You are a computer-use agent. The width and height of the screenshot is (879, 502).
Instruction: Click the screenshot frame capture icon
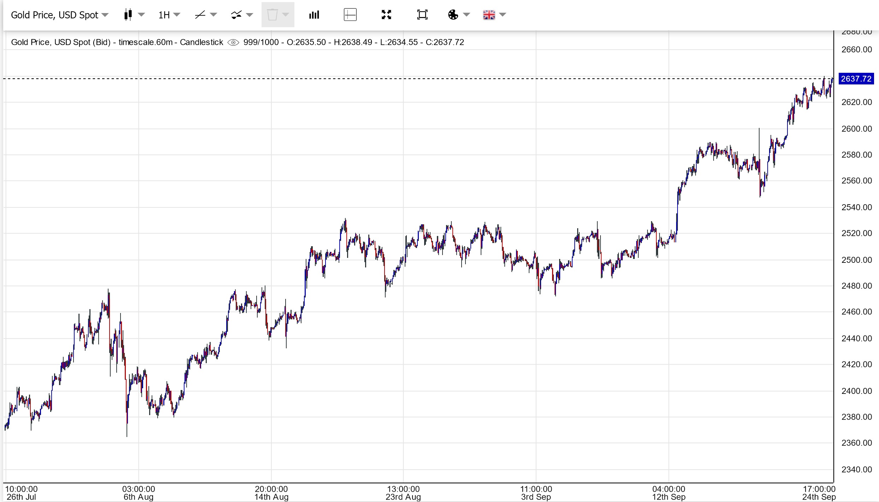click(422, 15)
